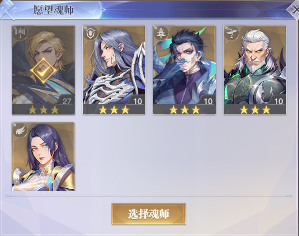Select the dark blue-haired smirking hero card
Viewport: 299px width, 236px height.
[184, 70]
